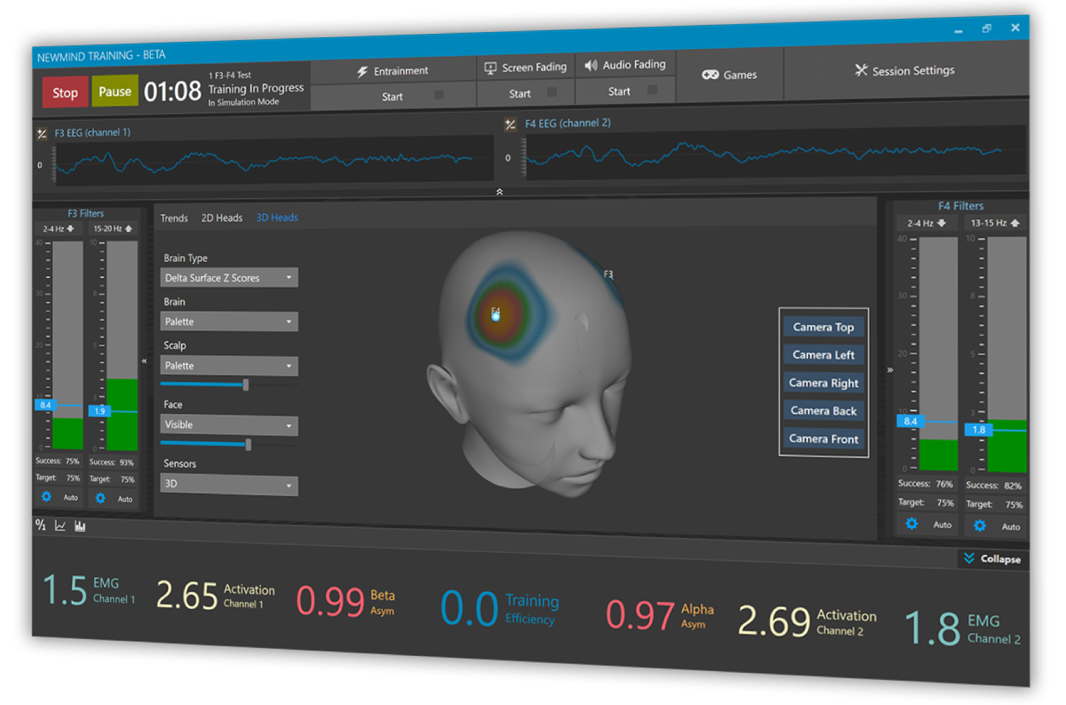This screenshot has height=705, width=1066.
Task: Click the bar chart icon in the bottom toolbar
Action: (80, 526)
